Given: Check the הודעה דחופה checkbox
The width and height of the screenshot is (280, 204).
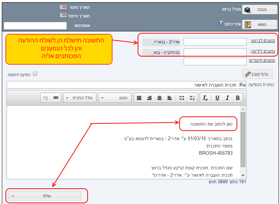Looking at the screenshot, I should pyautogui.click(x=35, y=74).
